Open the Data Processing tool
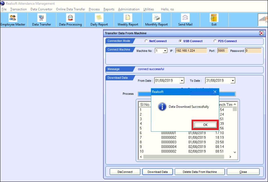 click(x=70, y=20)
